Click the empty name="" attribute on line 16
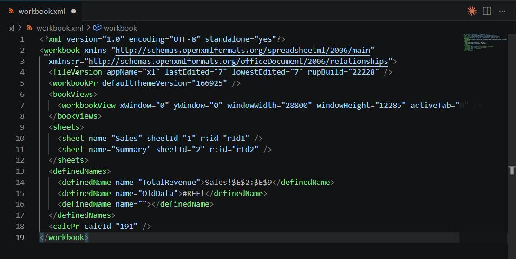 coord(131,204)
